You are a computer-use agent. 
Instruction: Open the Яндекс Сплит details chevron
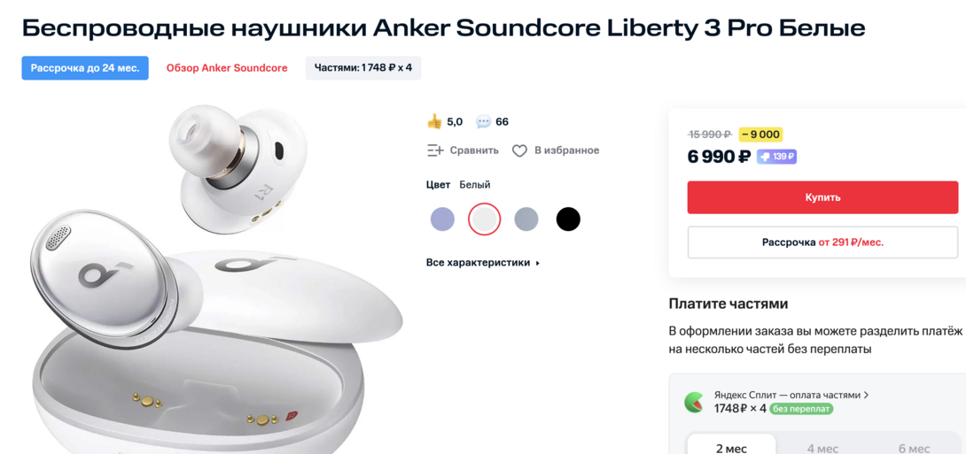pos(866,395)
